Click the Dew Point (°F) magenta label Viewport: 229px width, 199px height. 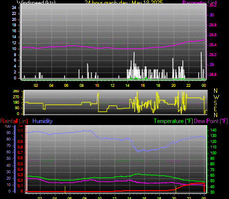click(211, 121)
